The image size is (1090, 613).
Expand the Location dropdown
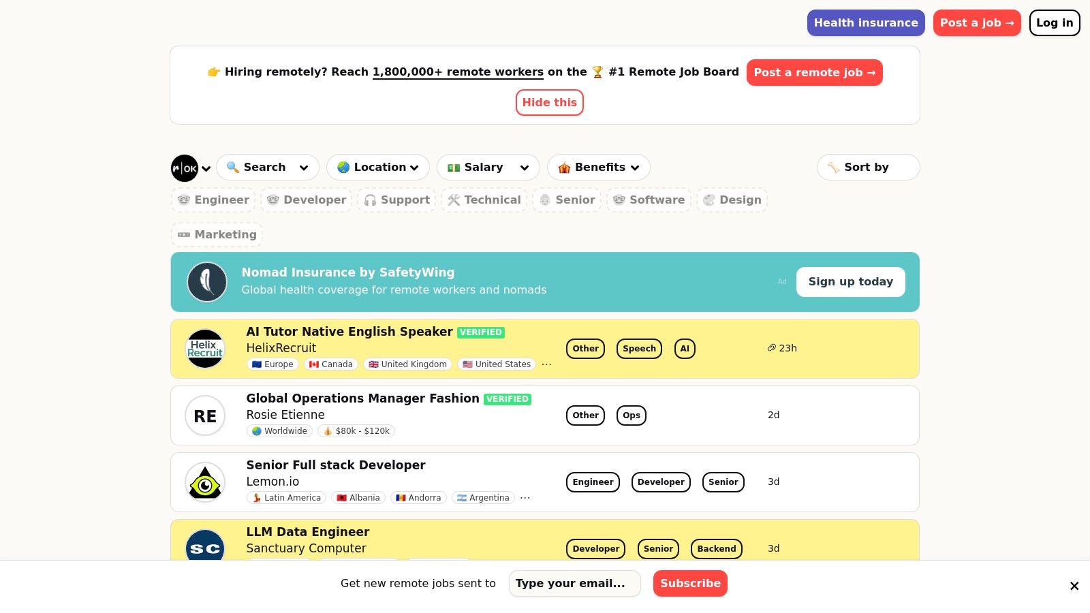(378, 168)
